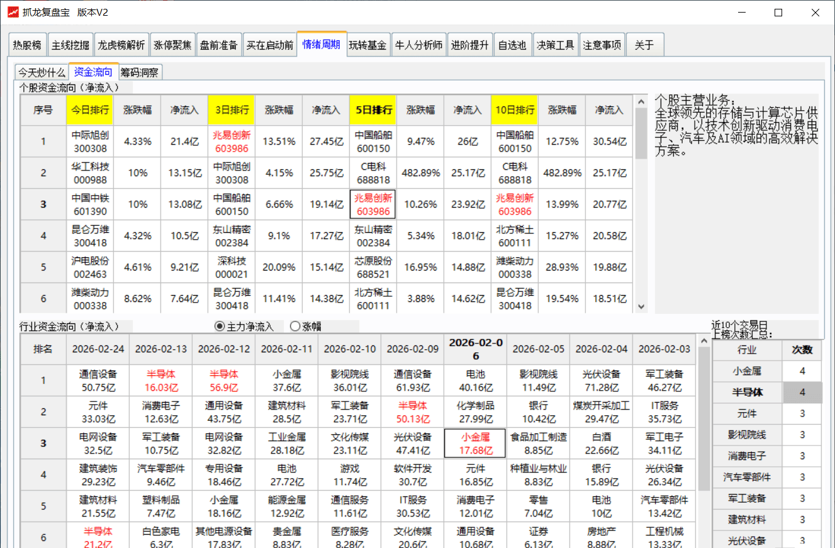Viewport: 835px width, 548px height.
Task: Select the 涨幅 radio button
Action: point(295,327)
